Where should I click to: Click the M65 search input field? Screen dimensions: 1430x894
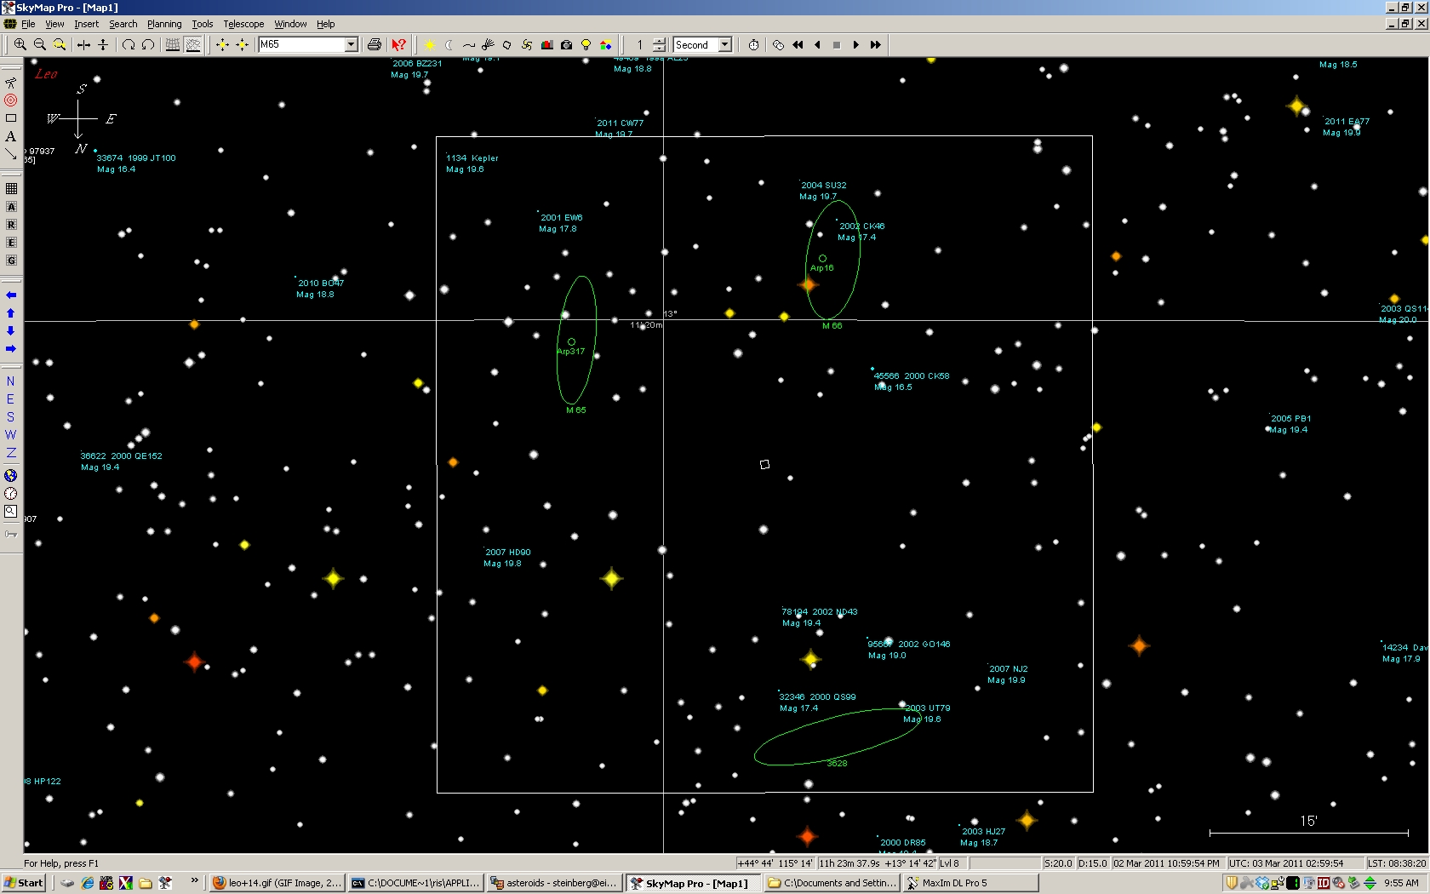click(301, 44)
